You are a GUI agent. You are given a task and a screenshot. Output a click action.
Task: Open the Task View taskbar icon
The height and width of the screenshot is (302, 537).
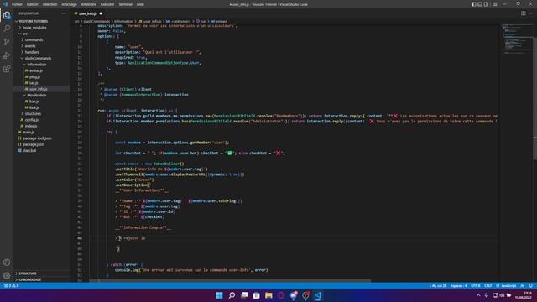[244, 295]
